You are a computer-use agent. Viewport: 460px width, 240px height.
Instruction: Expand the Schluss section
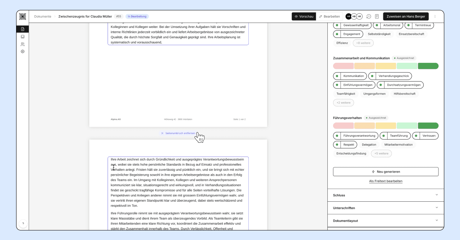point(386,195)
